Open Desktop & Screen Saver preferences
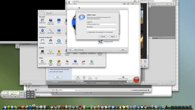The image size is (195, 110). (x=51, y=21)
